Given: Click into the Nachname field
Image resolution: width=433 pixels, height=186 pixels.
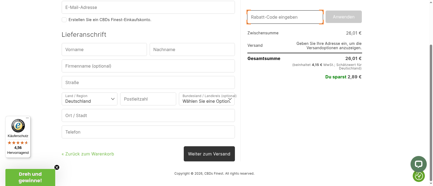Looking at the screenshot, I should [x=192, y=49].
